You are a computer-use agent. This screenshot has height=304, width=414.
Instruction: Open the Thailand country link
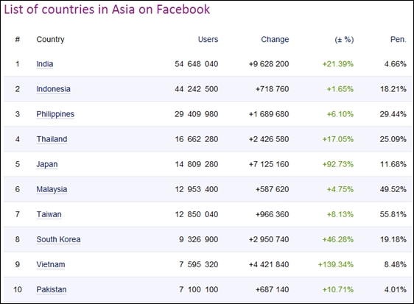click(52, 139)
